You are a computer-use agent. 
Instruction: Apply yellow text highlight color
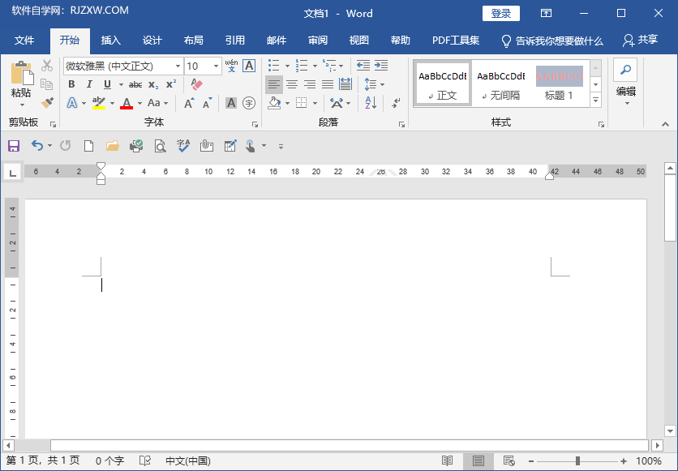[x=99, y=103]
